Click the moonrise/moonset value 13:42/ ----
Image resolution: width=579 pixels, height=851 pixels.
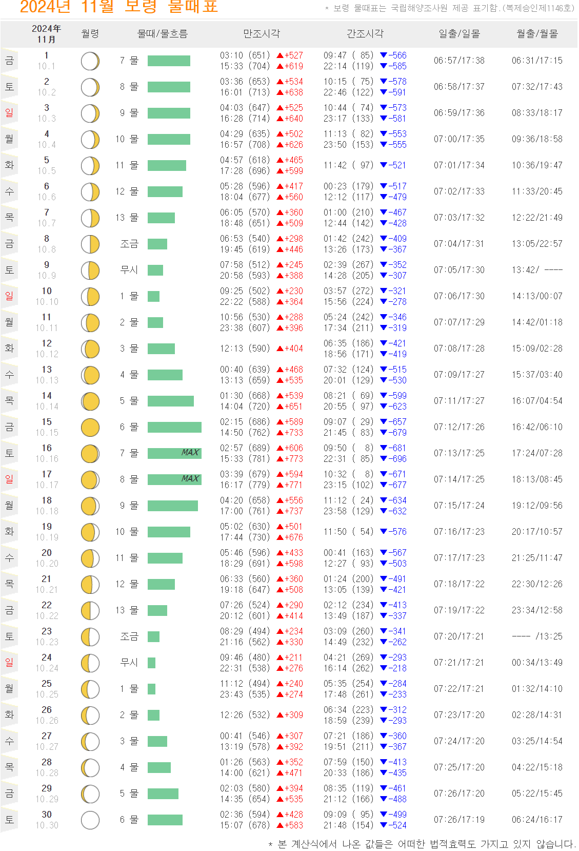[x=537, y=270]
